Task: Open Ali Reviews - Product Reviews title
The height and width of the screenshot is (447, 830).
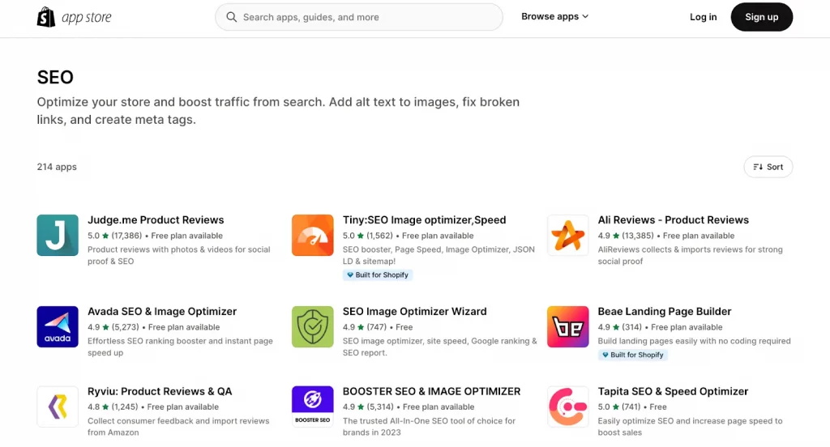Action: pos(674,220)
